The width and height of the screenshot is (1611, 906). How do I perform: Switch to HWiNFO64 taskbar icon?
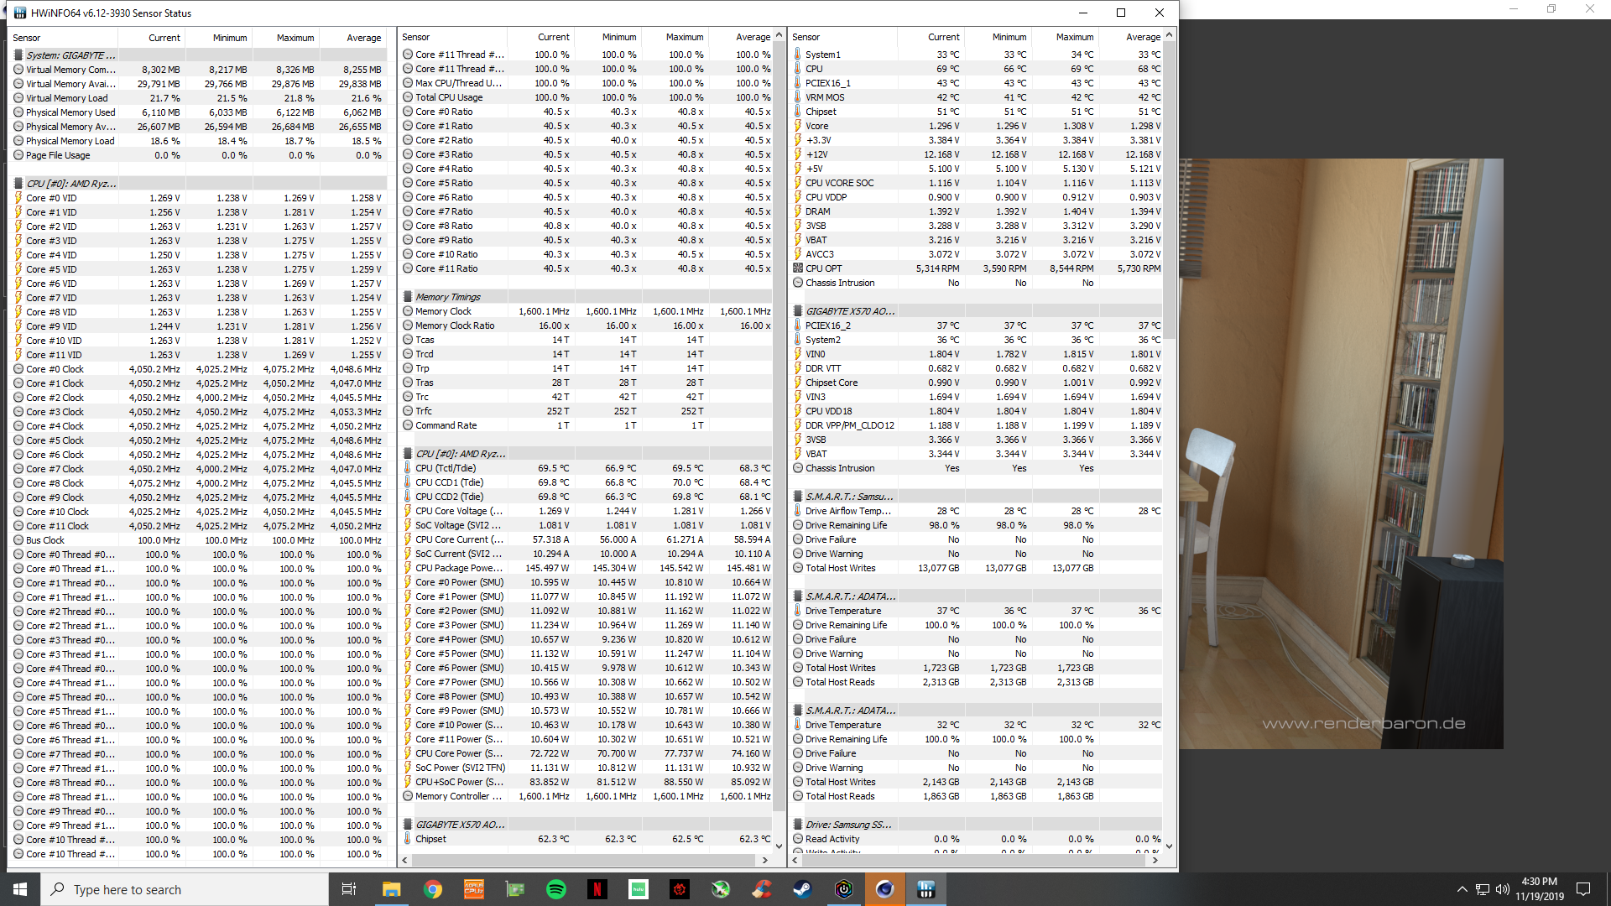(x=926, y=889)
